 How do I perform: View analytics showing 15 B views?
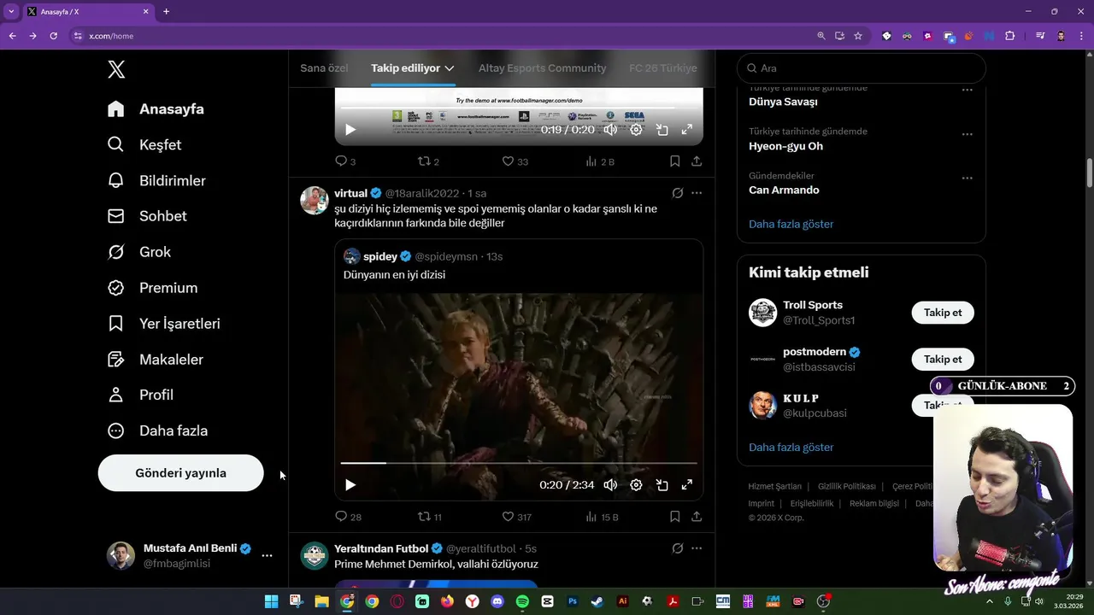[602, 517]
